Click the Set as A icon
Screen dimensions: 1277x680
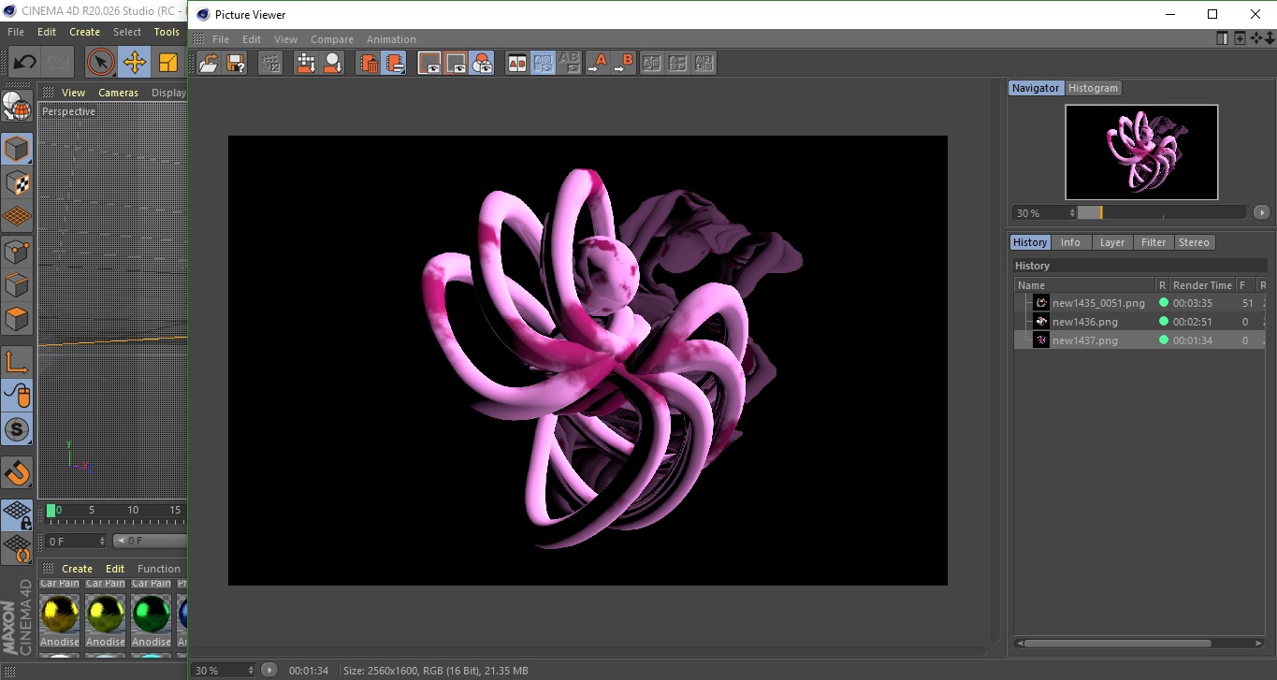597,63
